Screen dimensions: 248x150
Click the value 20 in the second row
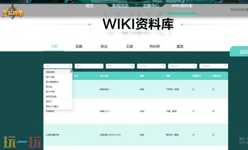click(213, 111)
